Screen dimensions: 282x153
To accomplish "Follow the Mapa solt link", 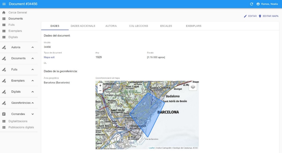I will click(49, 57).
